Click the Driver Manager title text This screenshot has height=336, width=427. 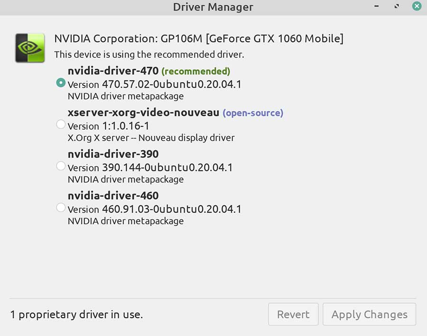coord(213,7)
